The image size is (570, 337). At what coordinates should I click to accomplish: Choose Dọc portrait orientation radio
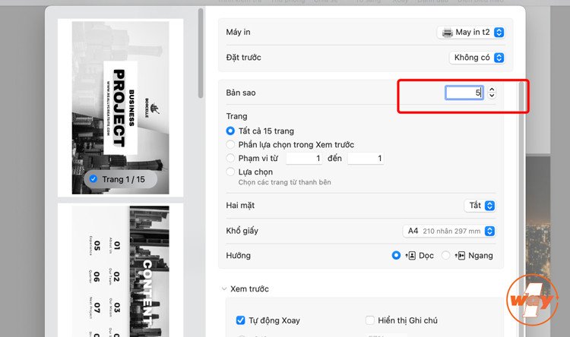click(x=396, y=255)
